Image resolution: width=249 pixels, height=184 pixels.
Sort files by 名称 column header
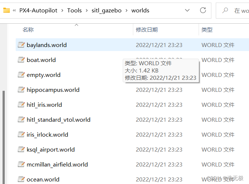28,30
